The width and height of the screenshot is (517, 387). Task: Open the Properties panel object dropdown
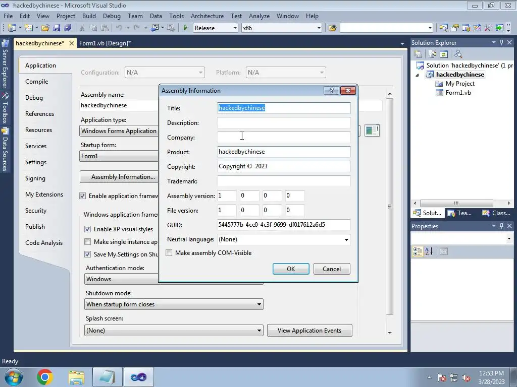pos(509,238)
